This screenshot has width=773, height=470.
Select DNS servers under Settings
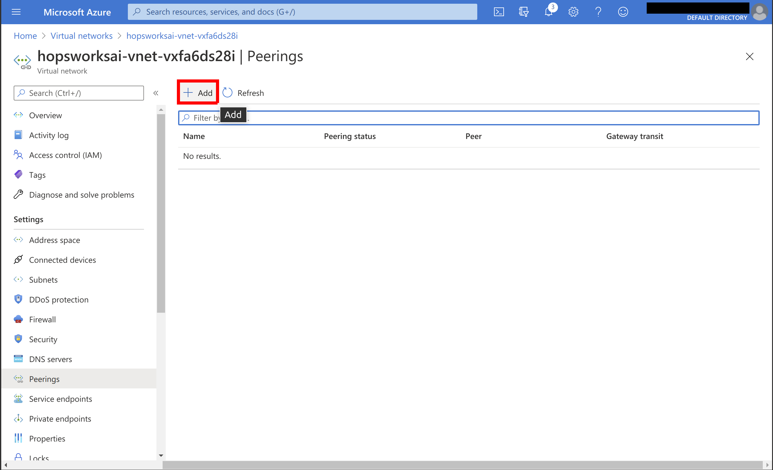[51, 359]
